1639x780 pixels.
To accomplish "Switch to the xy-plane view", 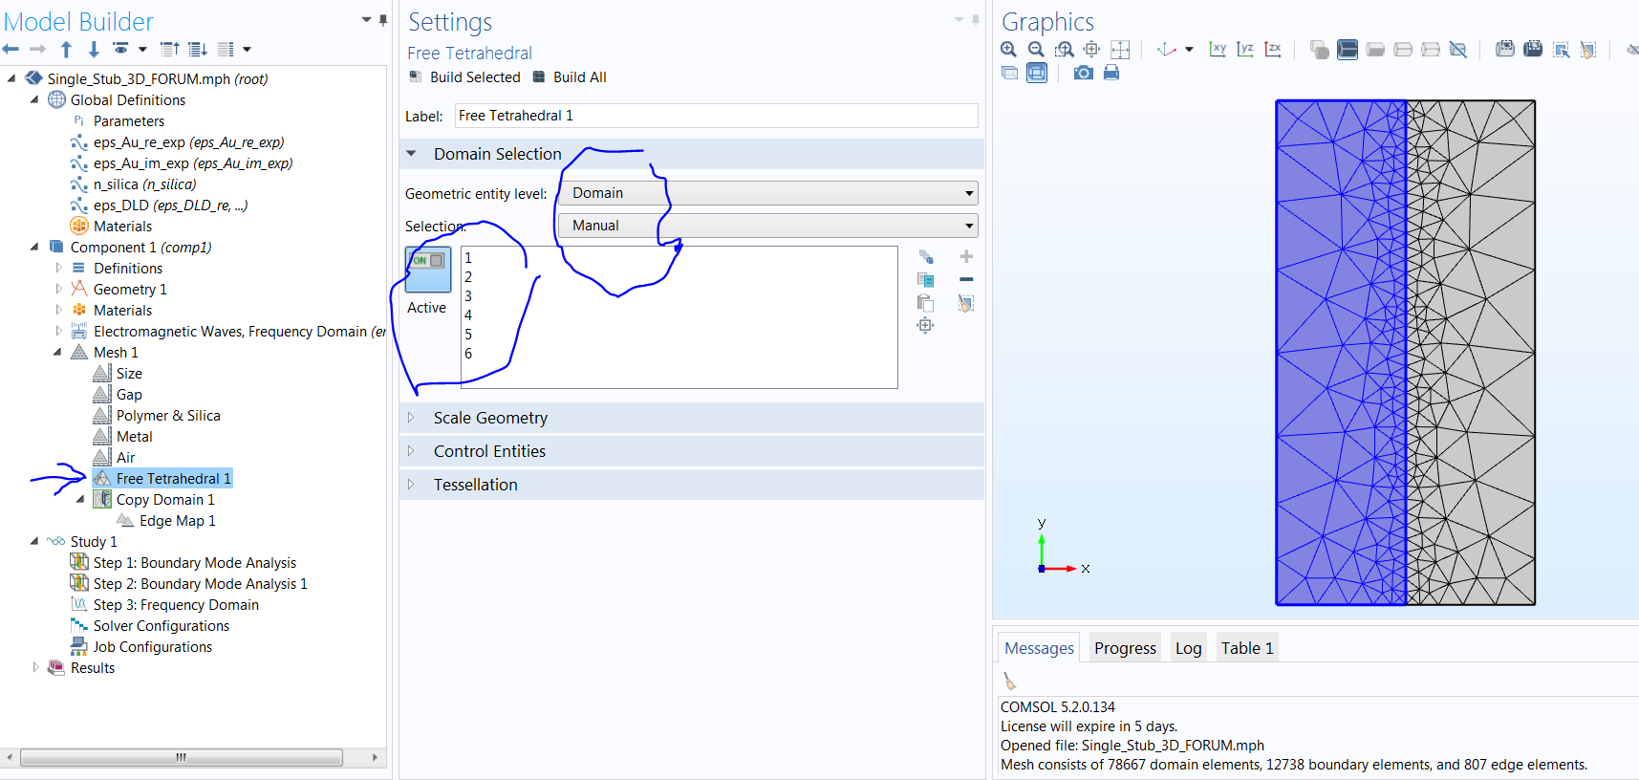I will (1218, 50).
